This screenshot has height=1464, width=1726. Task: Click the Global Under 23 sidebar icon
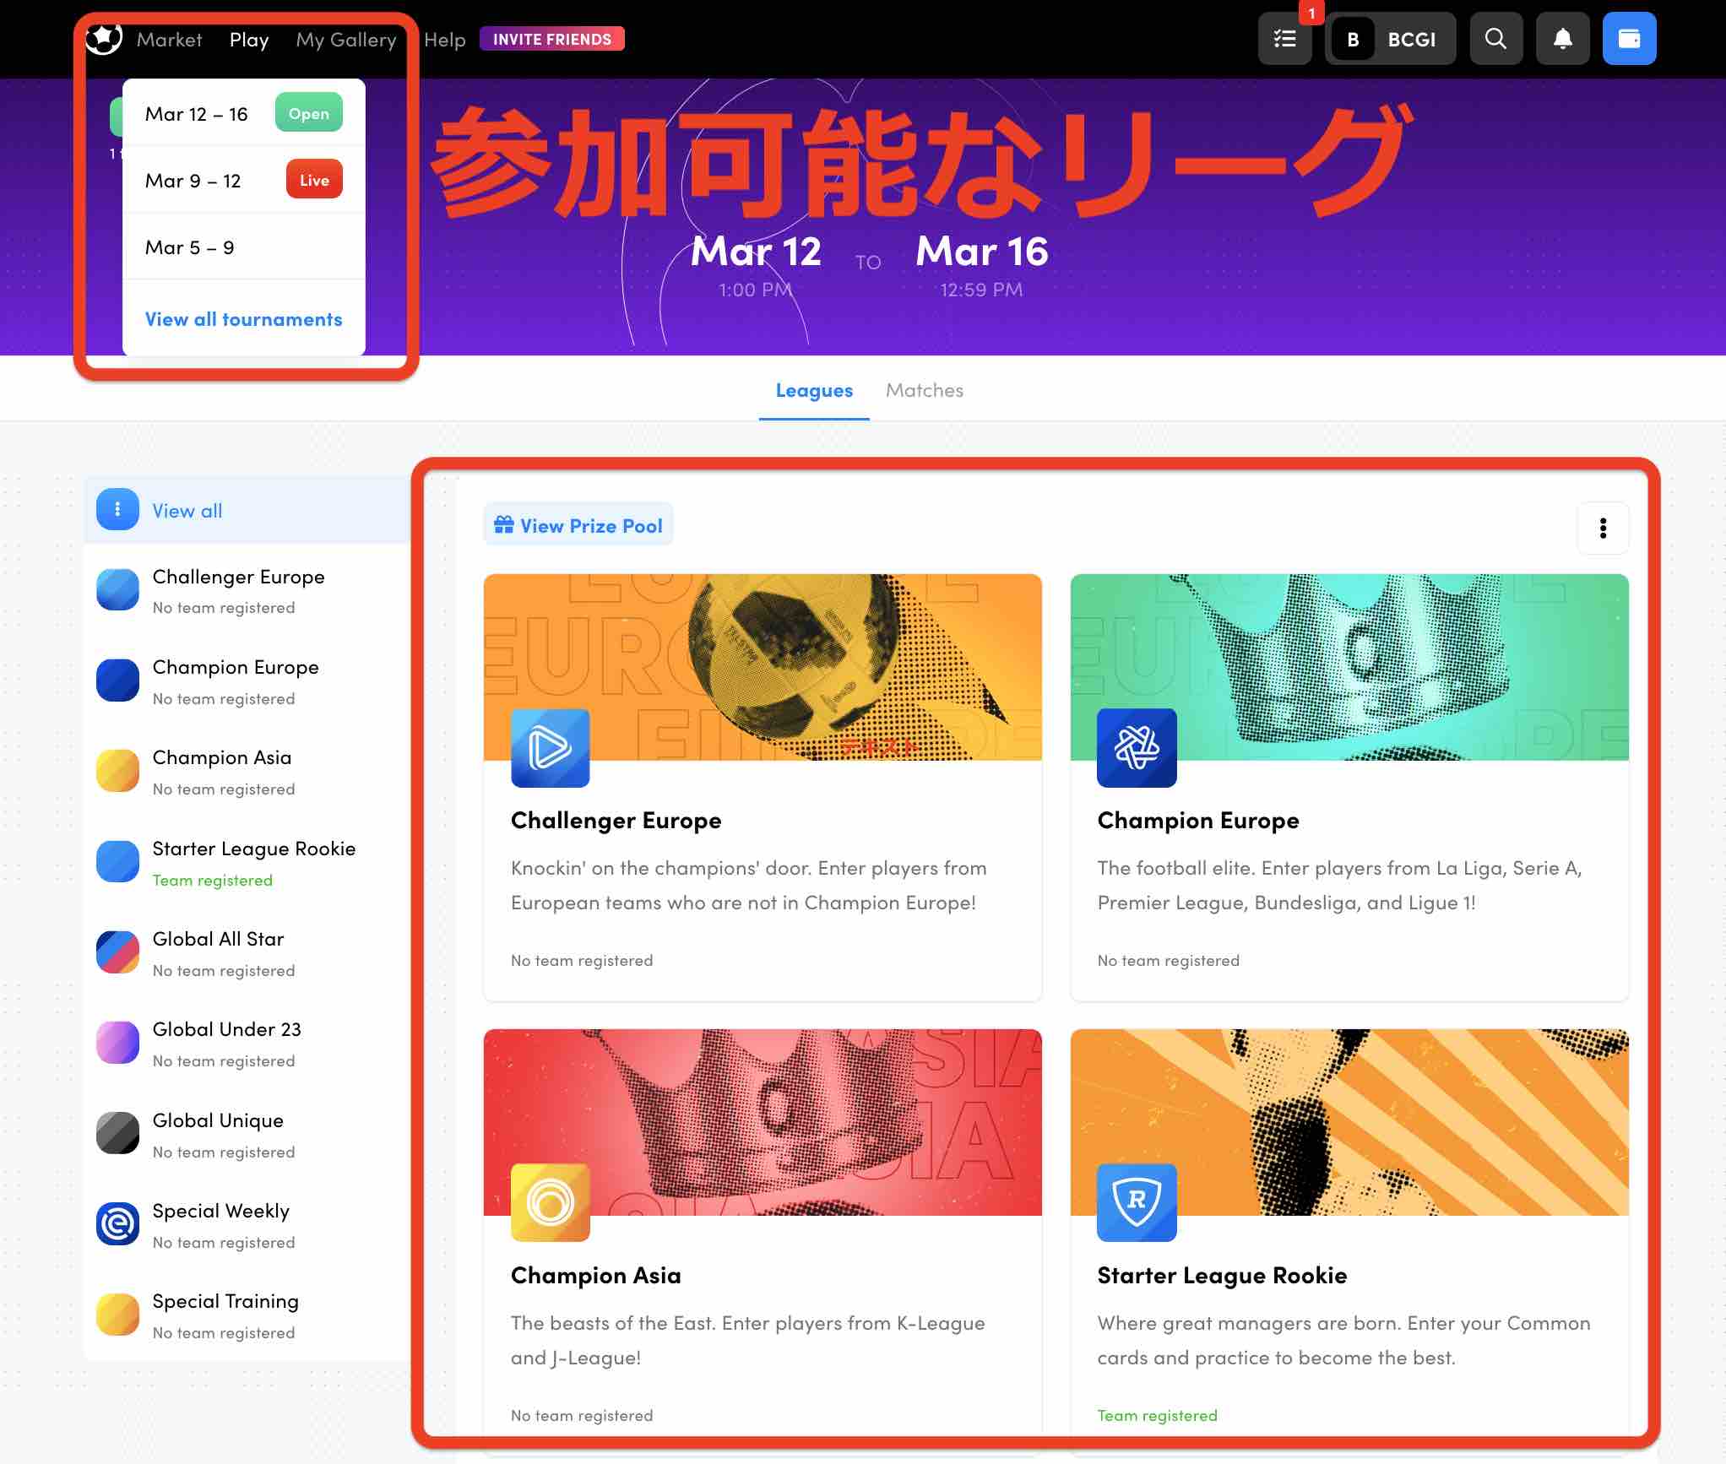pyautogui.click(x=117, y=1043)
